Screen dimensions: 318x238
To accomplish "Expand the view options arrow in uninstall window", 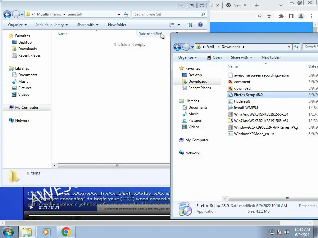I will (x=179, y=25).
